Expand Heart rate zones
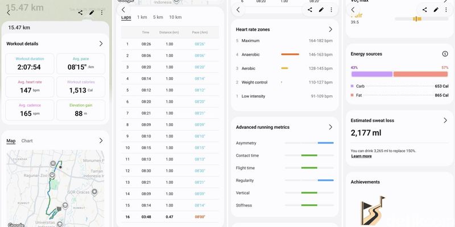This screenshot has width=455, height=227. point(330,30)
